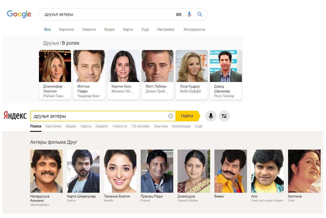This screenshot has width=326, height=218.
Task: Click Google blue magnifier search icon
Action: [200, 14]
